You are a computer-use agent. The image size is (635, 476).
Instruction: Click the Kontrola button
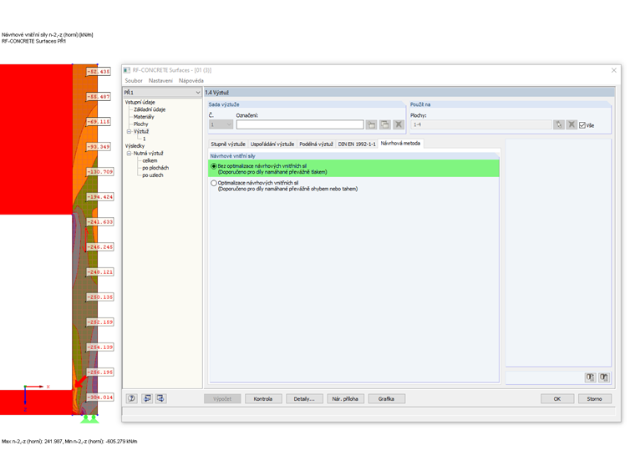(x=263, y=398)
